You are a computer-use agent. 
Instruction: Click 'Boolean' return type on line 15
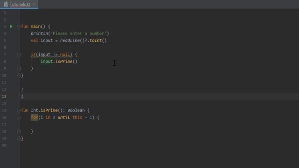click(76, 110)
